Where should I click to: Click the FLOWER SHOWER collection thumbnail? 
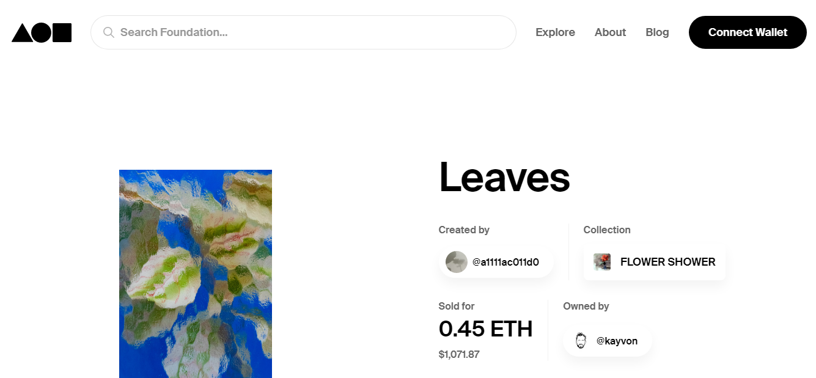602,262
